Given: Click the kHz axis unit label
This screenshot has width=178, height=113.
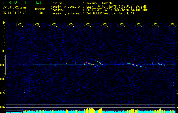Looking at the screenshot, I should click(x=3, y=23).
